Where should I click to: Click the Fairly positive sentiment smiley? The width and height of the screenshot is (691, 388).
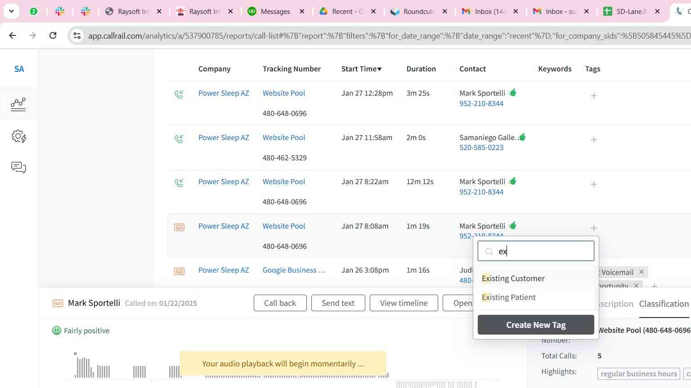click(x=57, y=331)
